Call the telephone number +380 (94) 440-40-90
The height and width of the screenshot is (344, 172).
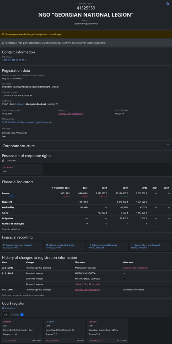pyautogui.click(x=12, y=60)
